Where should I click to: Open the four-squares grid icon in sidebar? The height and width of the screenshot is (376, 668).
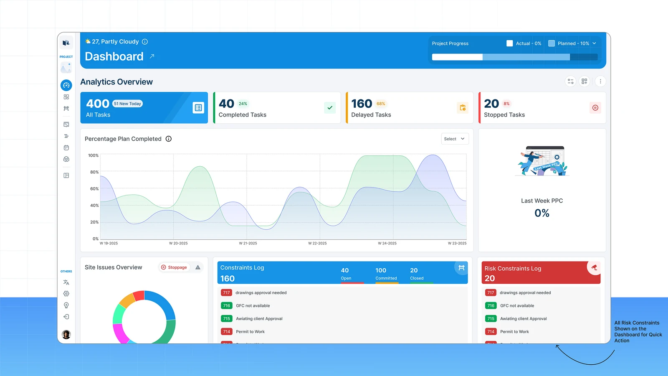[66, 97]
